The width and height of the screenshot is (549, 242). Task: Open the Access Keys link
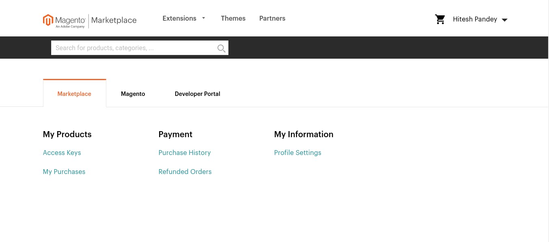click(x=62, y=153)
